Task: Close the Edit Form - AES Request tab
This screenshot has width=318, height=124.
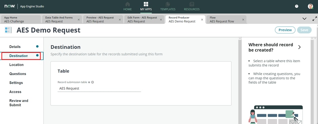Action: (x=161, y=20)
